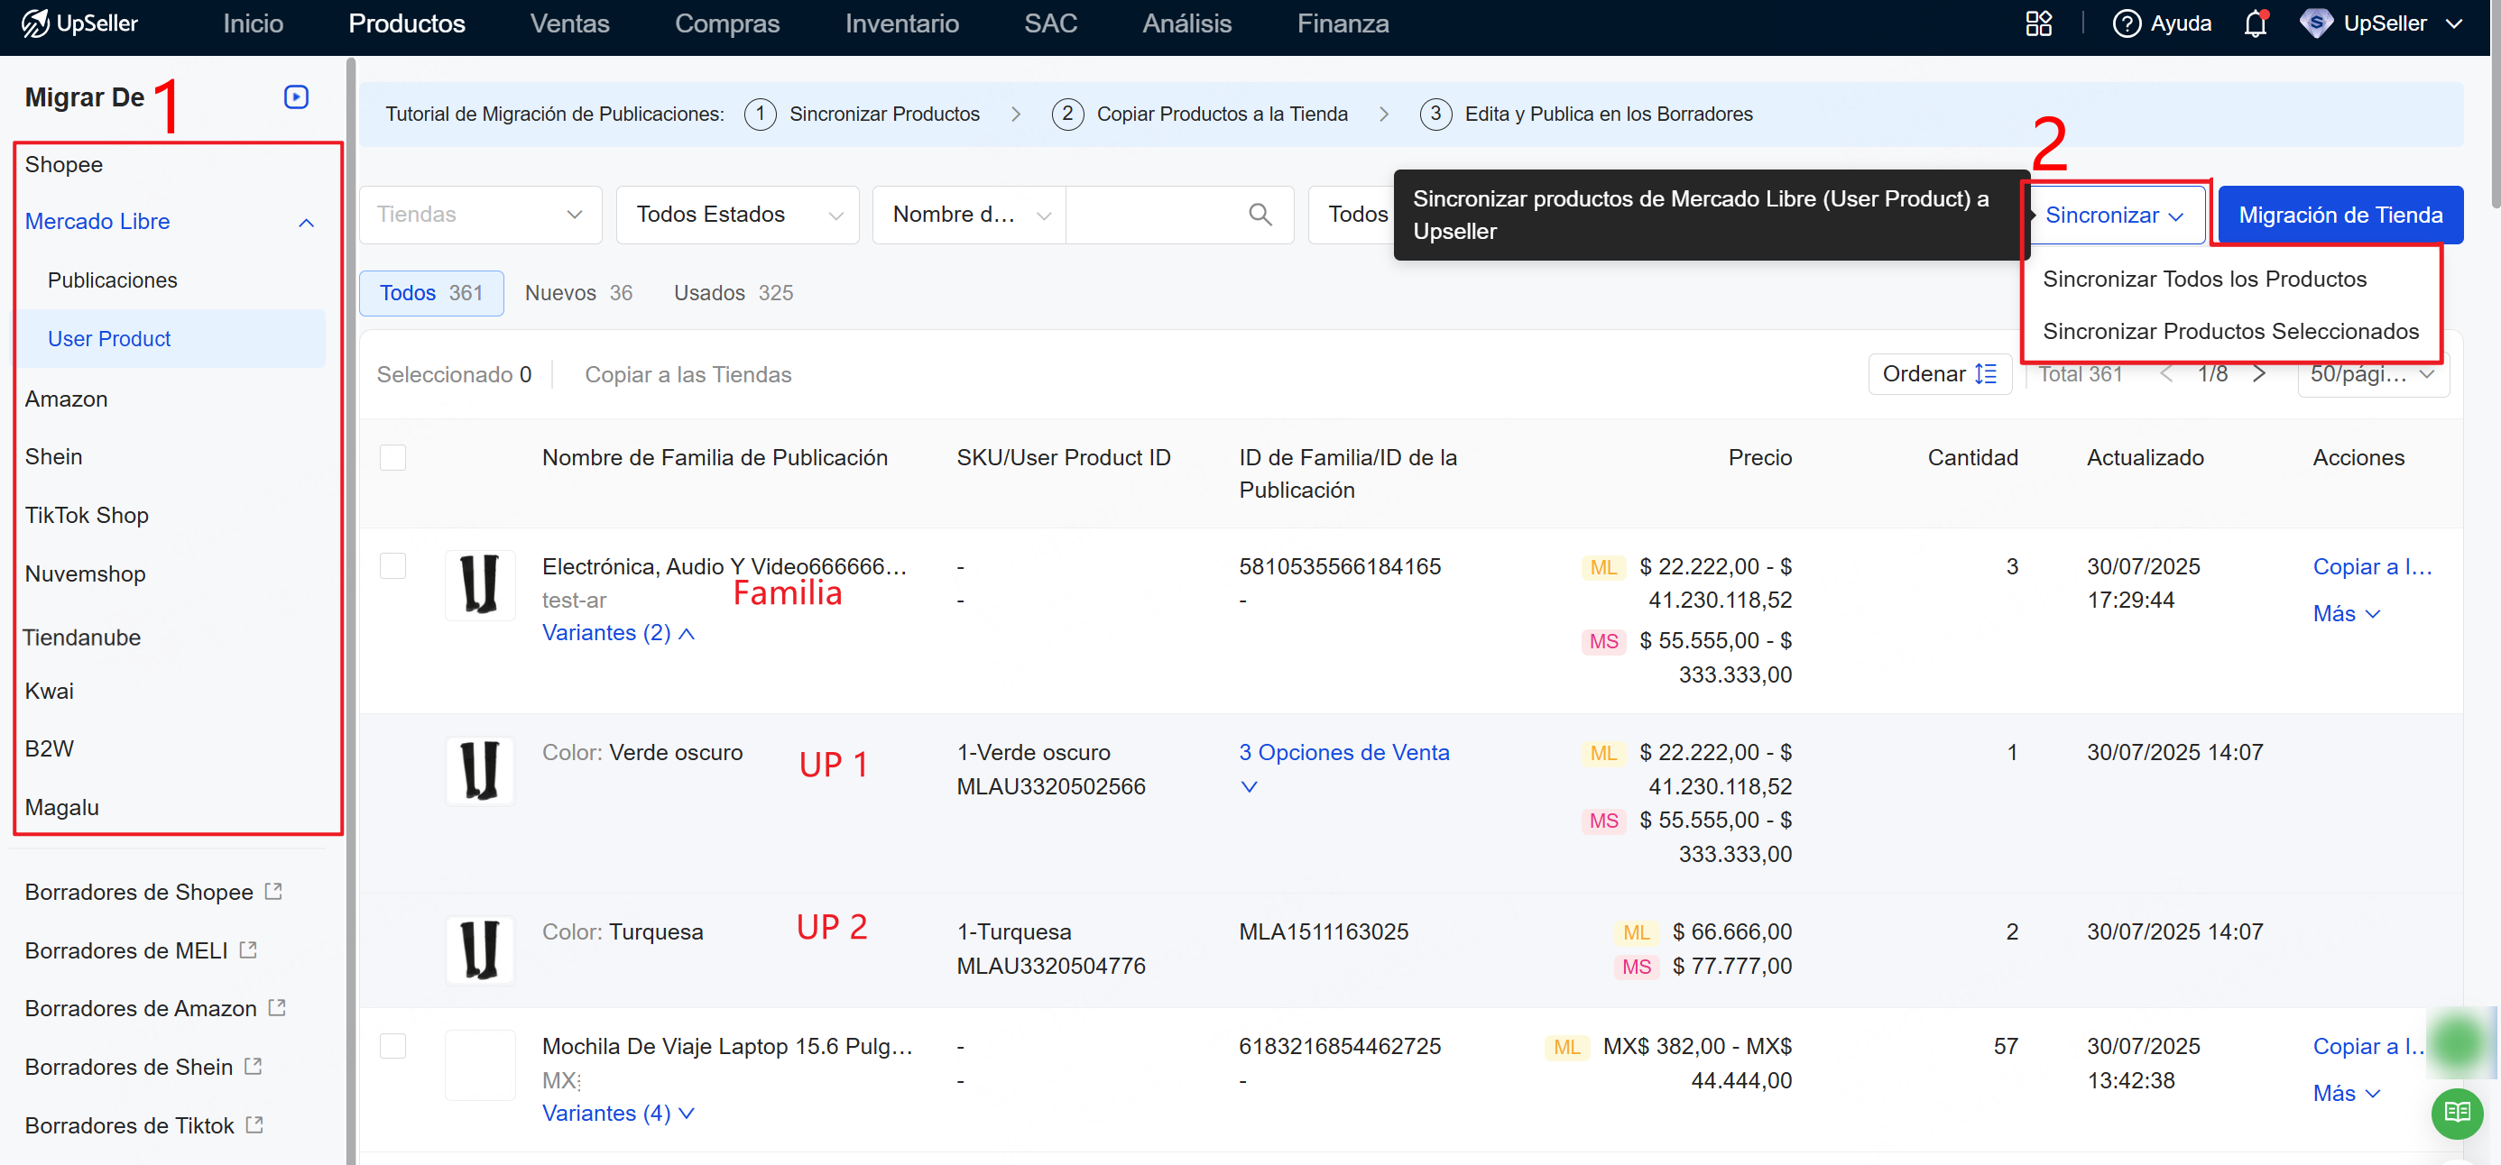Play the Migrar De tutorial video icon
2501x1165 pixels.
click(x=296, y=97)
